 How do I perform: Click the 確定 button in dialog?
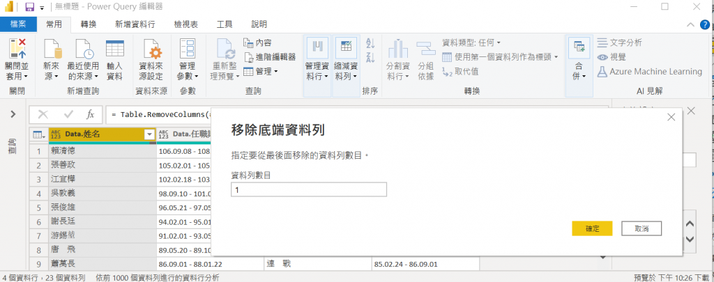592,229
